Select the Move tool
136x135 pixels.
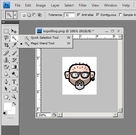[14, 31]
